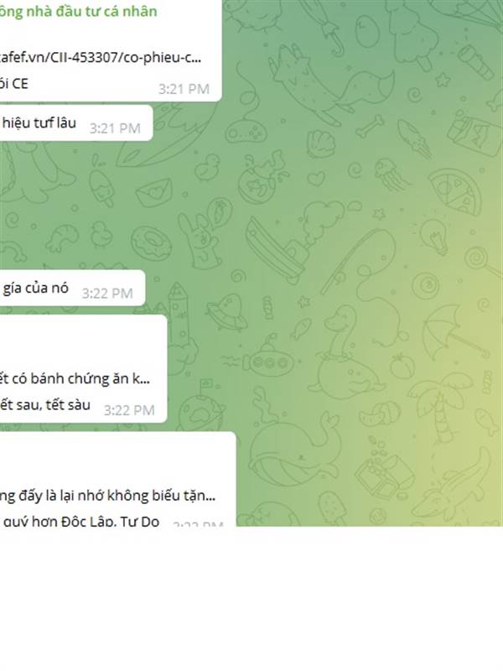Open the cafef.vn/CII-453307 link

[x=101, y=57]
